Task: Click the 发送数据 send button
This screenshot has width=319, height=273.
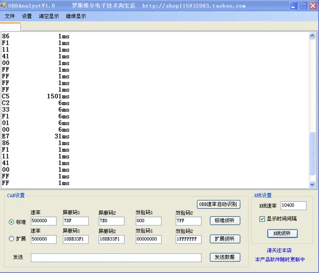Action: coord(225,257)
